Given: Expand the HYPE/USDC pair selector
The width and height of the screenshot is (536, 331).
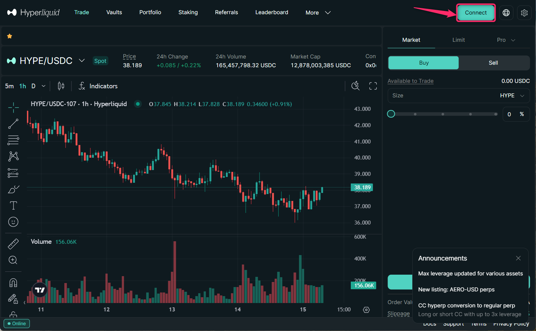Looking at the screenshot, I should (82, 61).
